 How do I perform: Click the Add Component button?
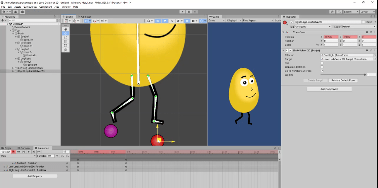coord(329,89)
